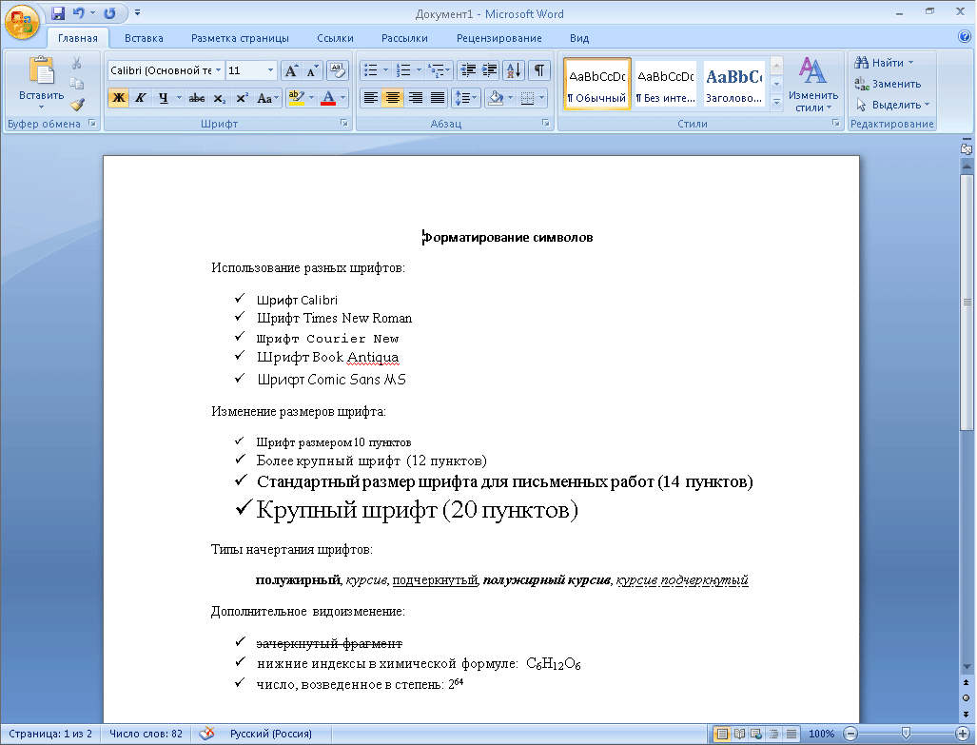This screenshot has width=977, height=745.
Task: Align text to the left
Action: pyautogui.click(x=370, y=98)
